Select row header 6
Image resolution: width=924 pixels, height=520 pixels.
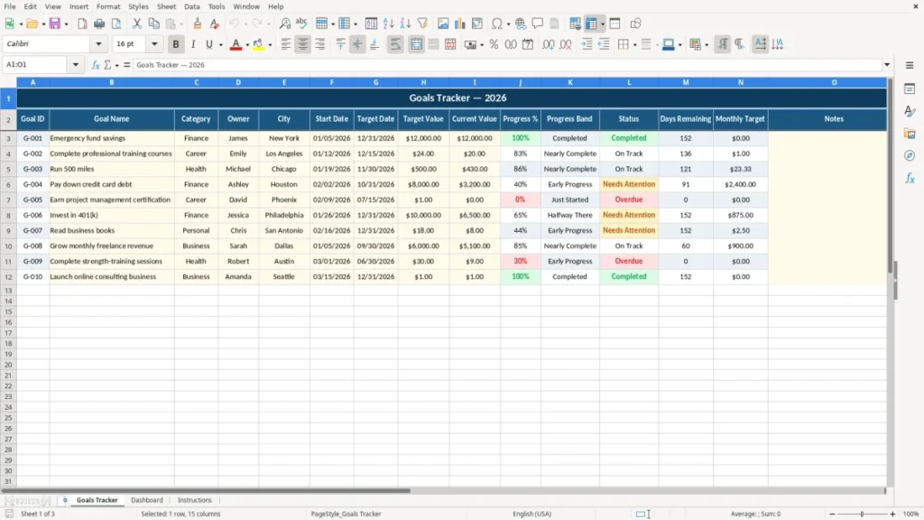click(x=8, y=184)
